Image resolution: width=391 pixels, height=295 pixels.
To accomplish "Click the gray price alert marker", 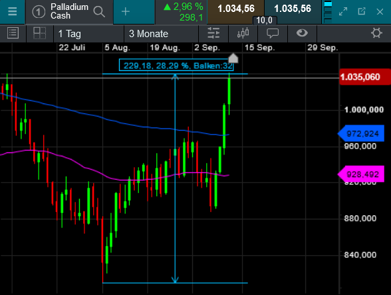I will coord(233,58).
